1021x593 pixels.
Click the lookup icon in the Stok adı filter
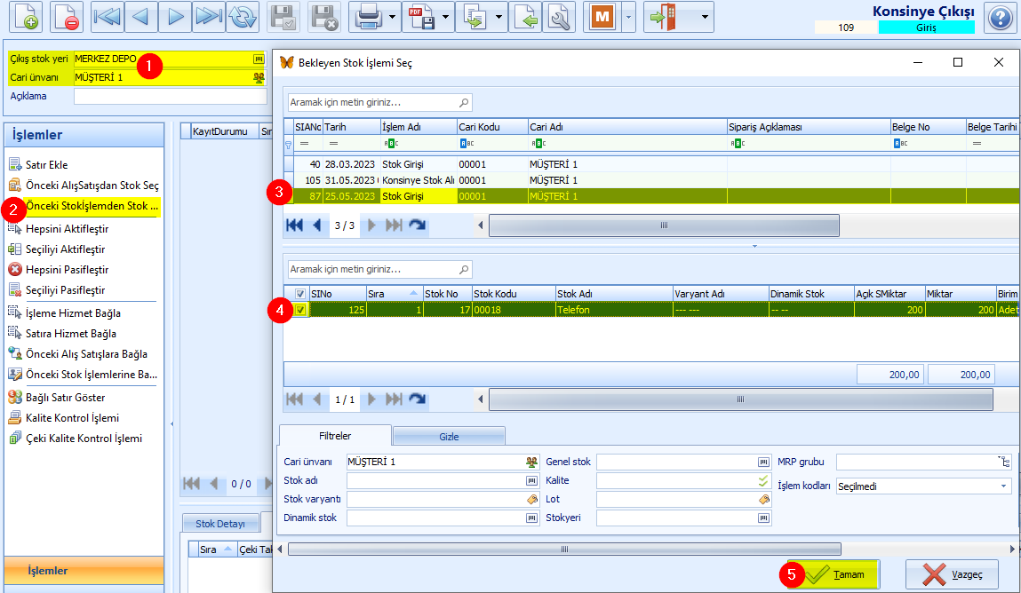point(532,480)
